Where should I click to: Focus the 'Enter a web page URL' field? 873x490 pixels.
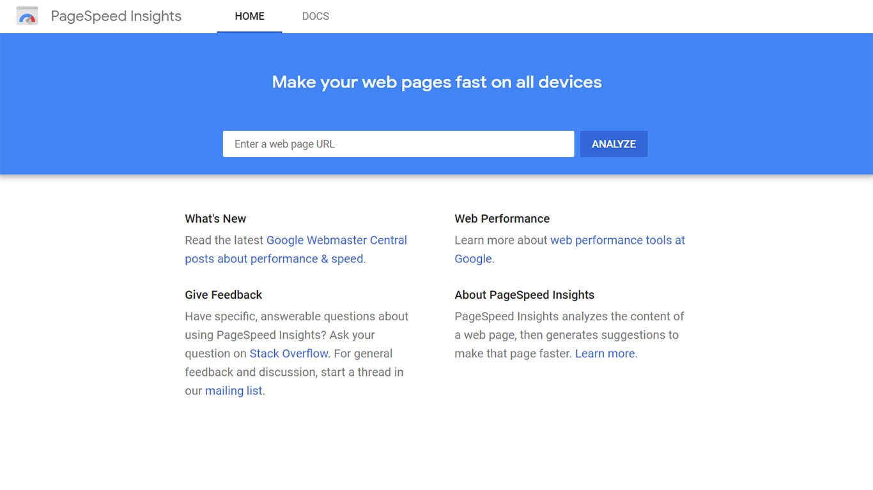pos(398,144)
